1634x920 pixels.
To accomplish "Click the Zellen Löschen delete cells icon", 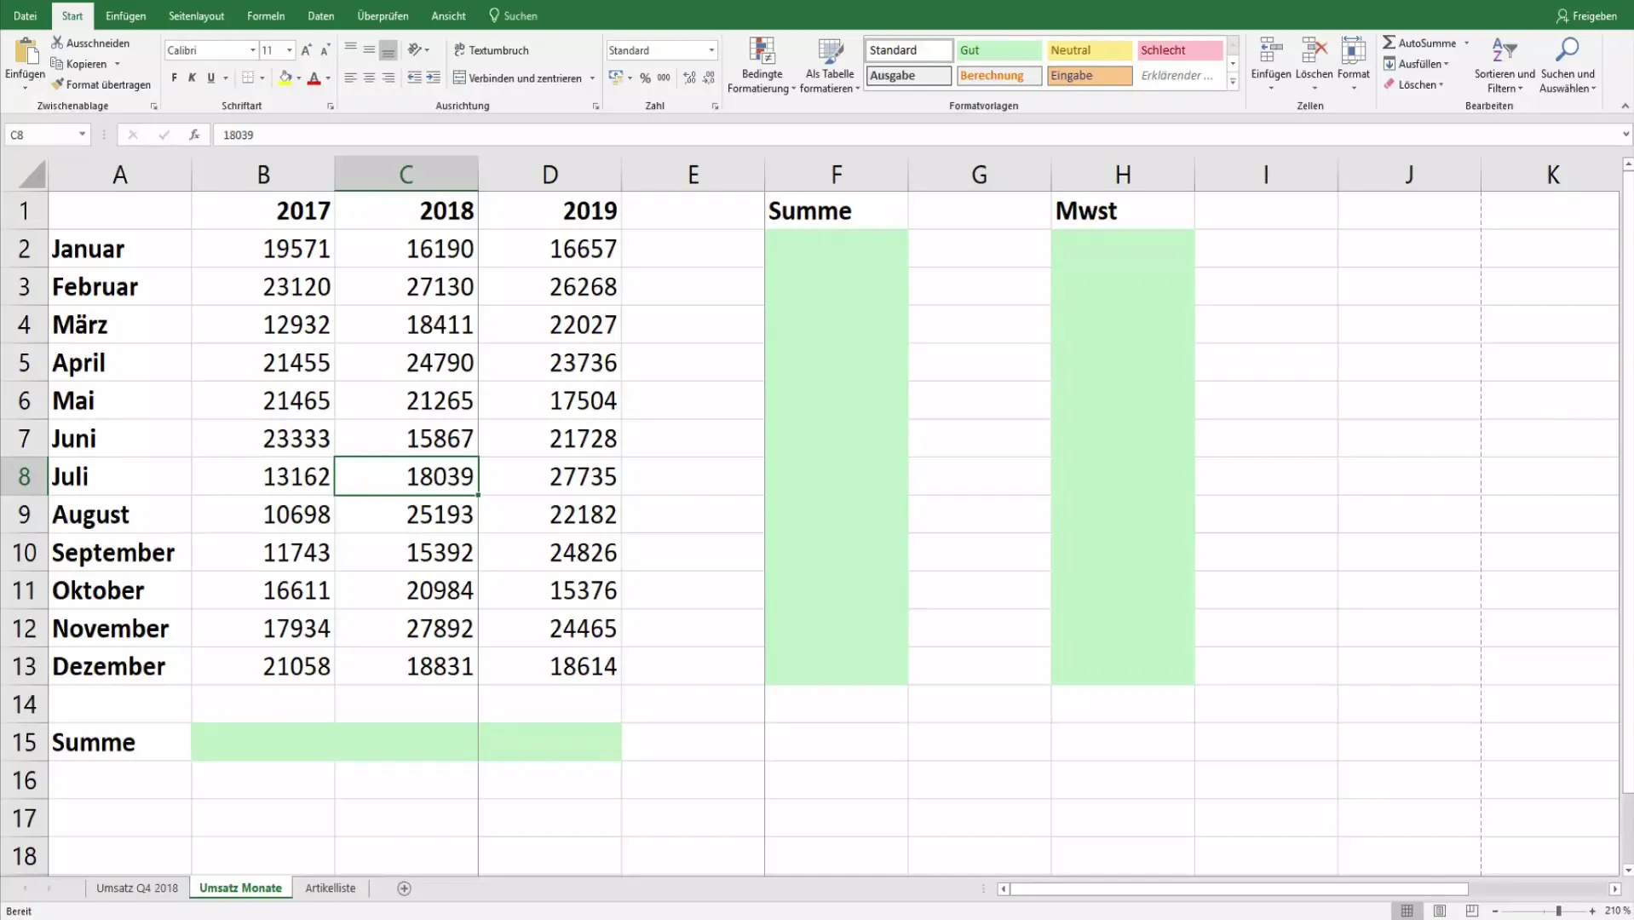I will point(1314,50).
